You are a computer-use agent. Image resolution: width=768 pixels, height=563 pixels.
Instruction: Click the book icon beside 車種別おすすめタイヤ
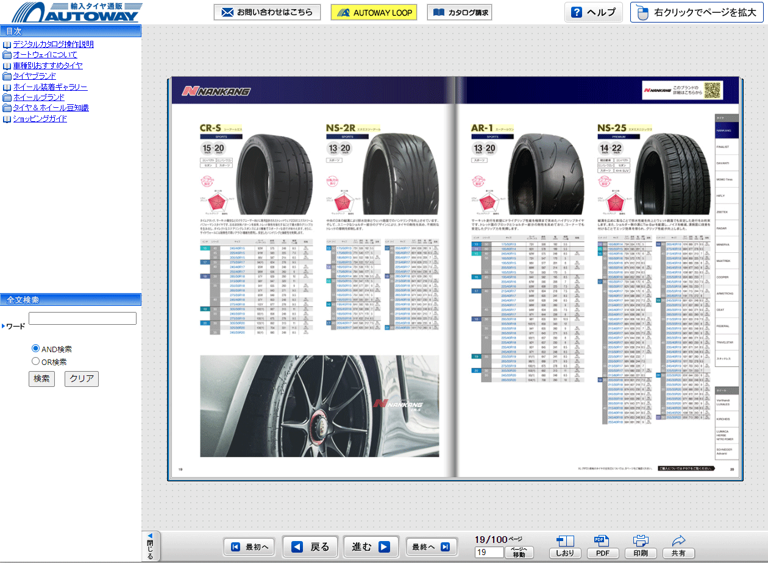[7, 66]
